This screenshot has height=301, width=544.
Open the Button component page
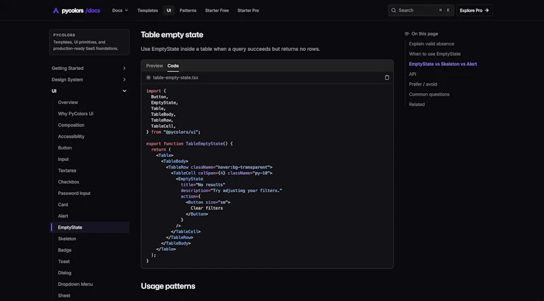pyautogui.click(x=65, y=147)
